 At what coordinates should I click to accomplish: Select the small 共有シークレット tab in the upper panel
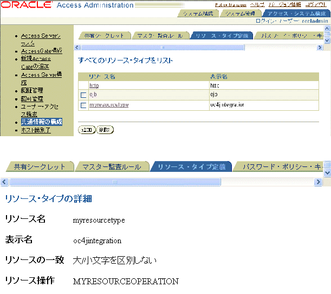point(105,36)
